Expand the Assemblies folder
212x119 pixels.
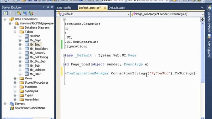coord(15,99)
